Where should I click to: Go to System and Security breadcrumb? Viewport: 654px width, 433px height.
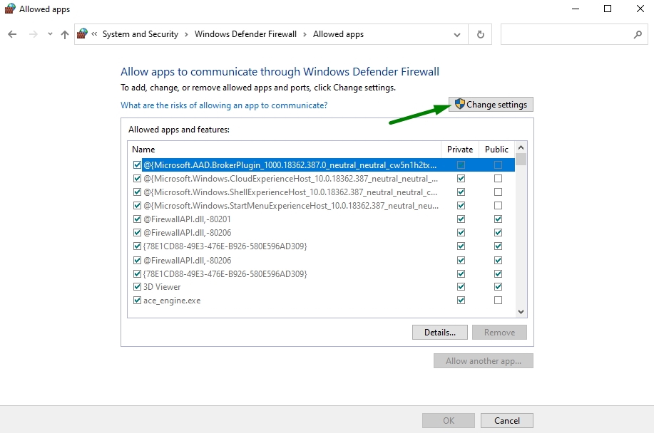[140, 34]
